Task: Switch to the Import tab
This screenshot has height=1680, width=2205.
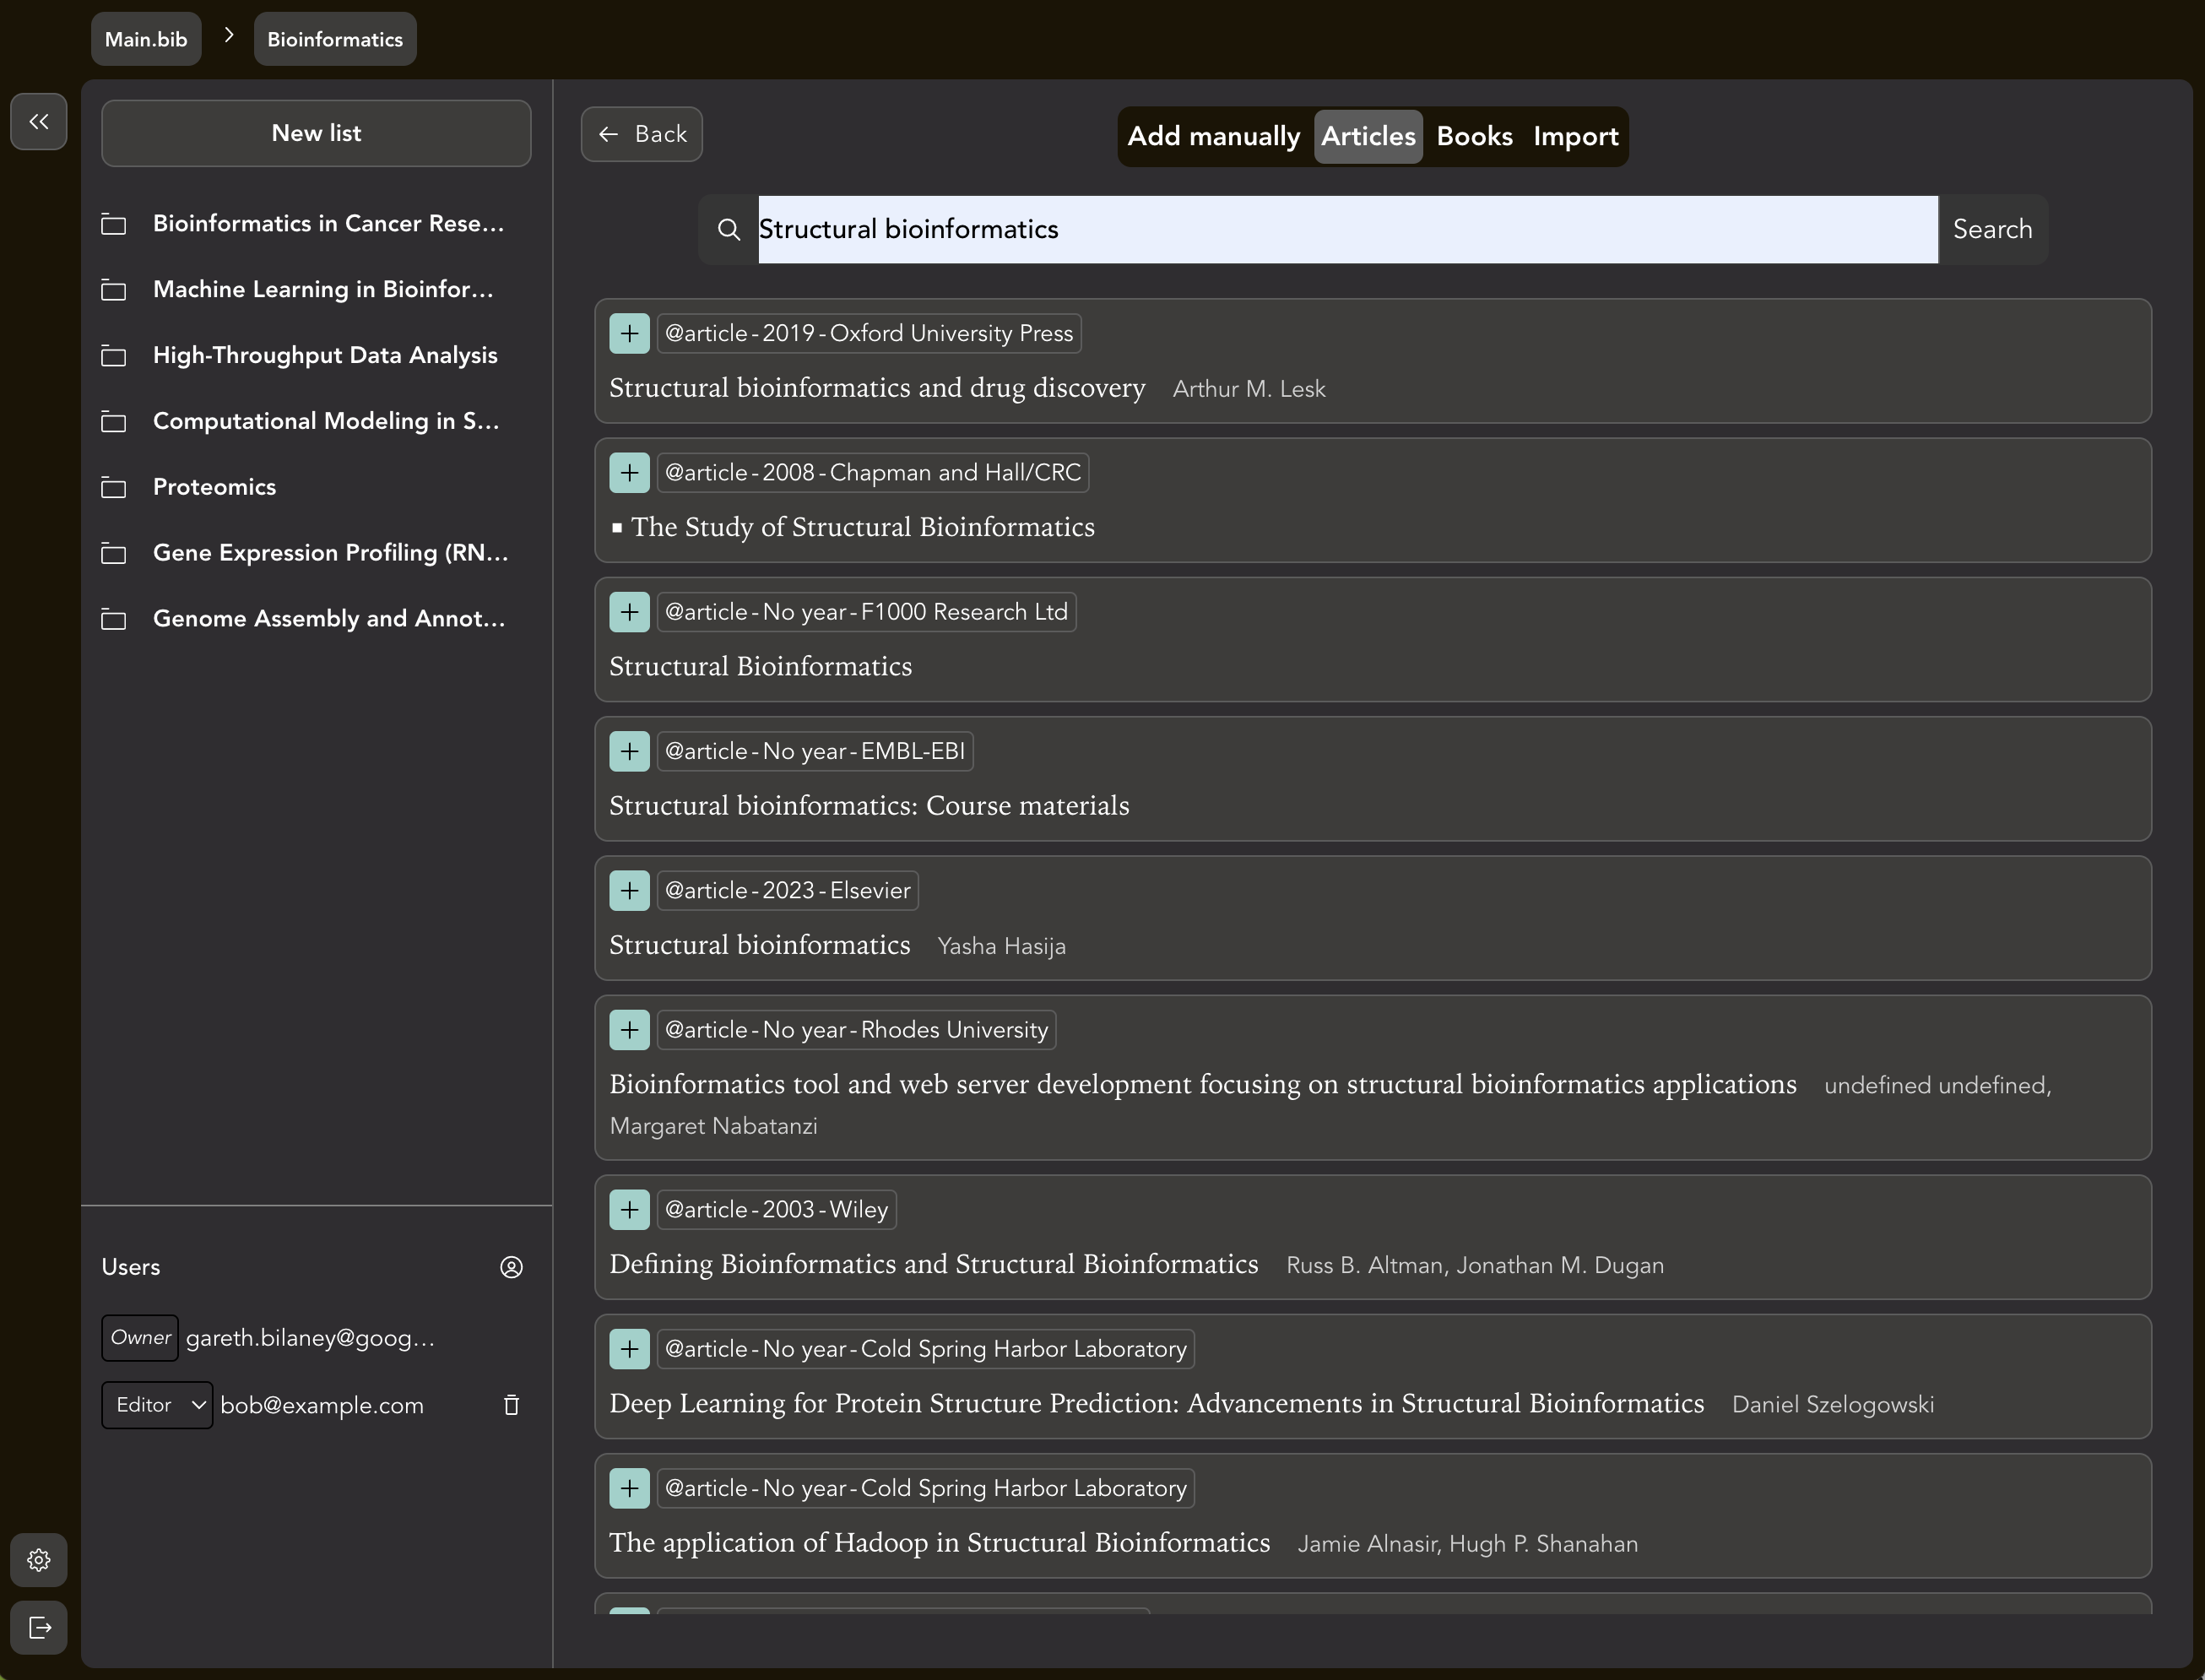Action: point(1575,136)
